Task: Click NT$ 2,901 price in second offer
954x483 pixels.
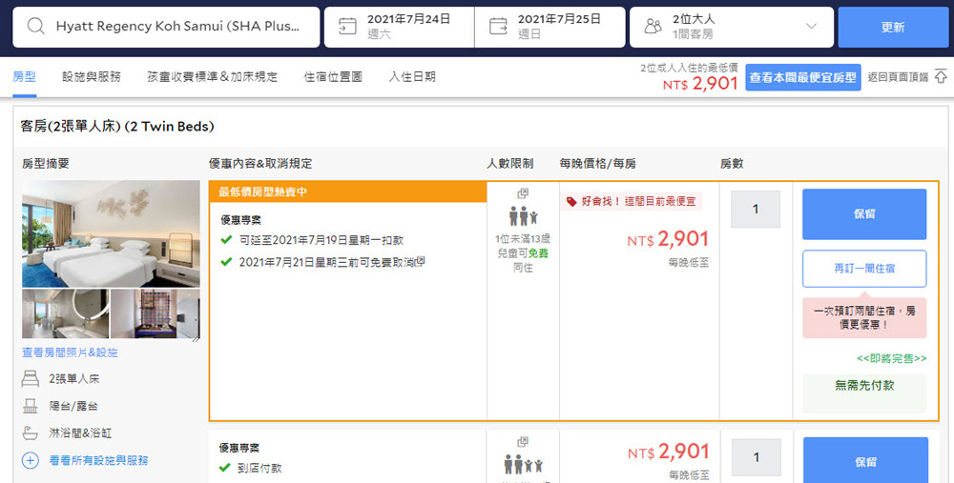Action: (669, 452)
